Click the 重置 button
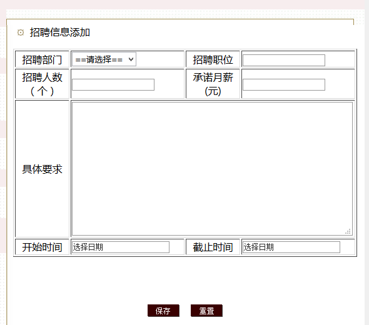Image resolution: width=369 pixels, height=325 pixels. 206,311
